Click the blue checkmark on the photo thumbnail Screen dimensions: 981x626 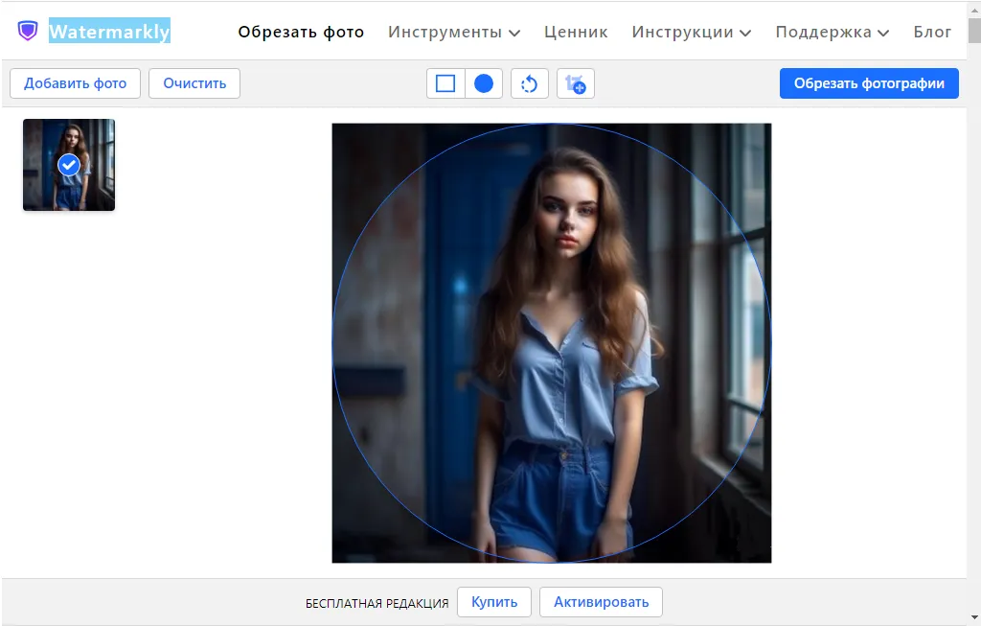[x=67, y=164]
